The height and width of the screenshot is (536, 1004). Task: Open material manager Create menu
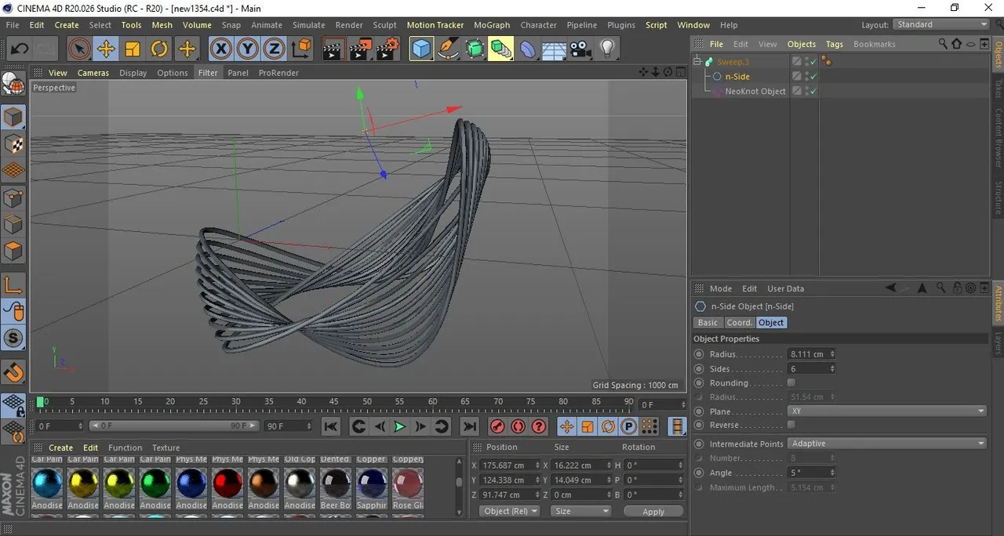tap(60, 447)
